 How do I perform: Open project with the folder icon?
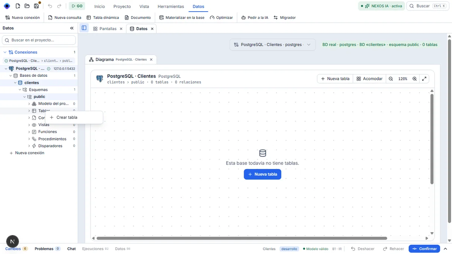click(27, 6)
